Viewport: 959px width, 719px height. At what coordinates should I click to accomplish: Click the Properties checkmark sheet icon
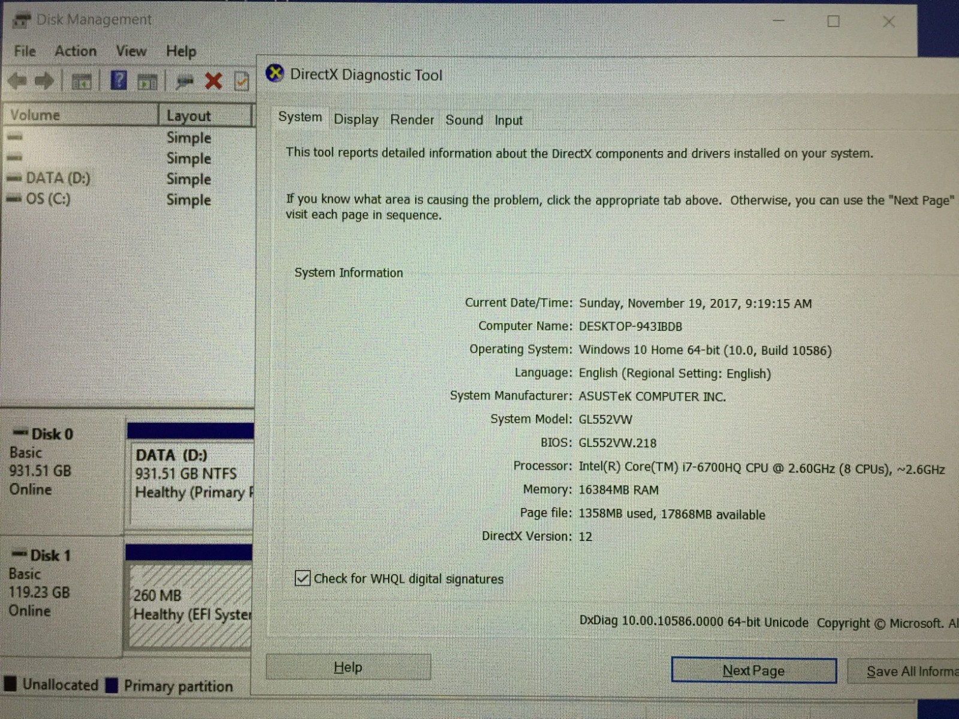241,81
